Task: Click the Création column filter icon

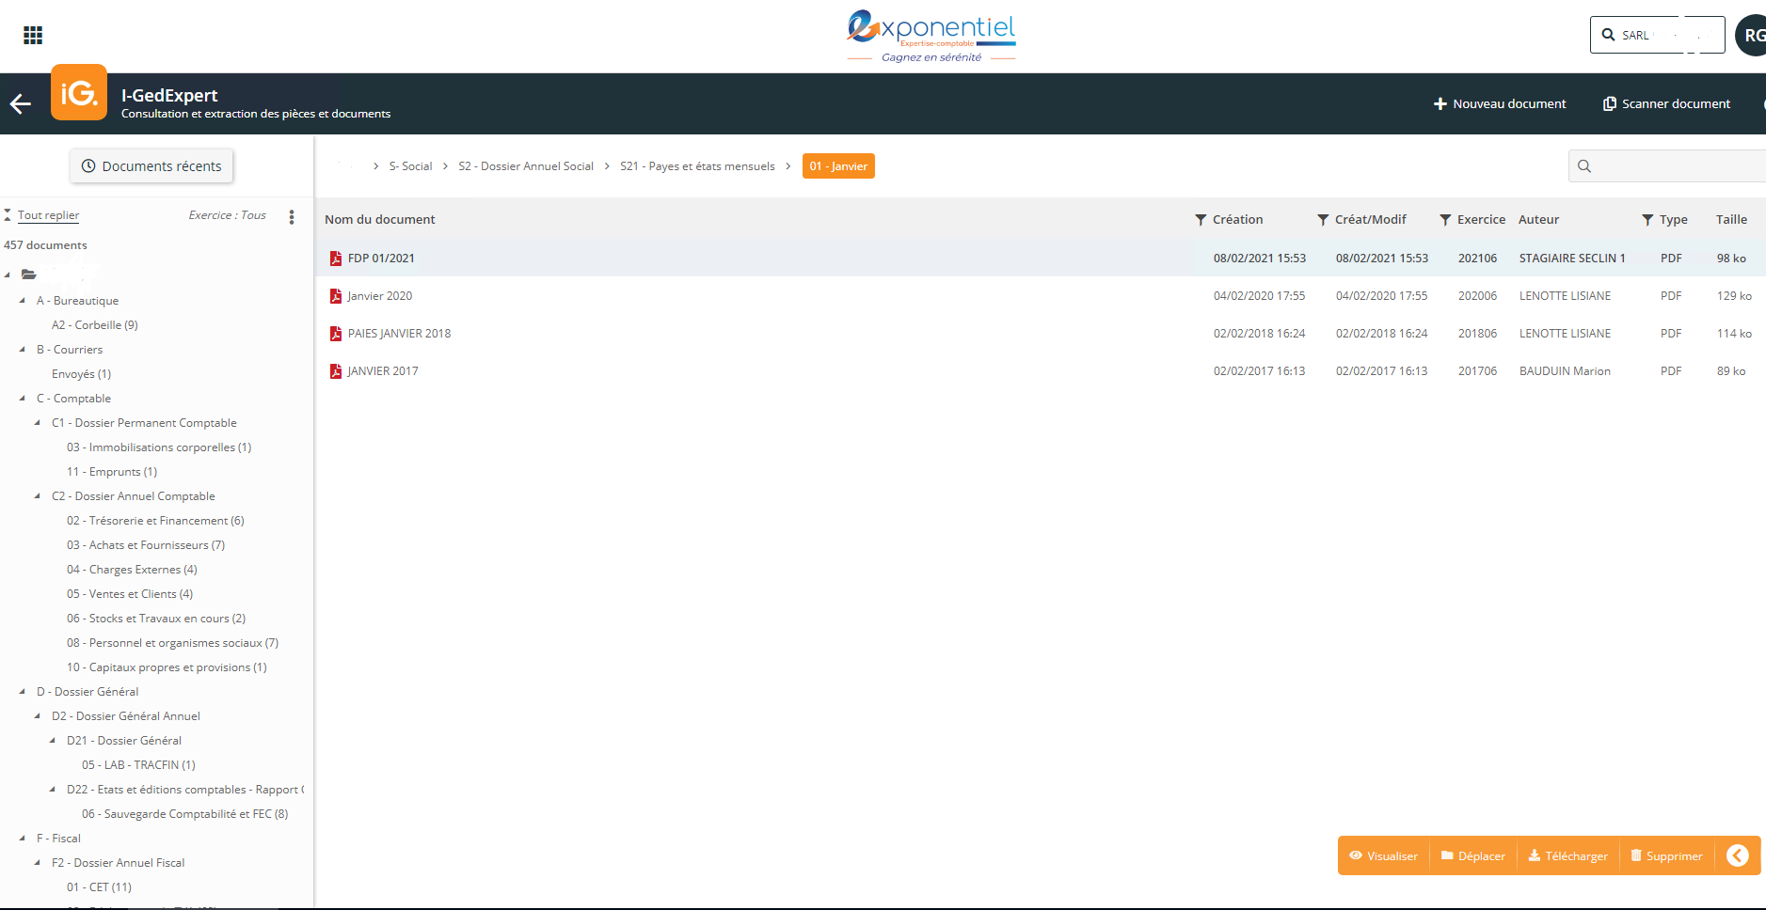Action: 1201,220
